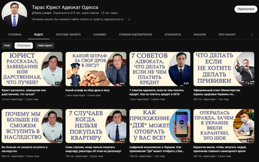Open the Дія app video thumbnail
The width and height of the screenshot is (259, 162).
pos(160,126)
